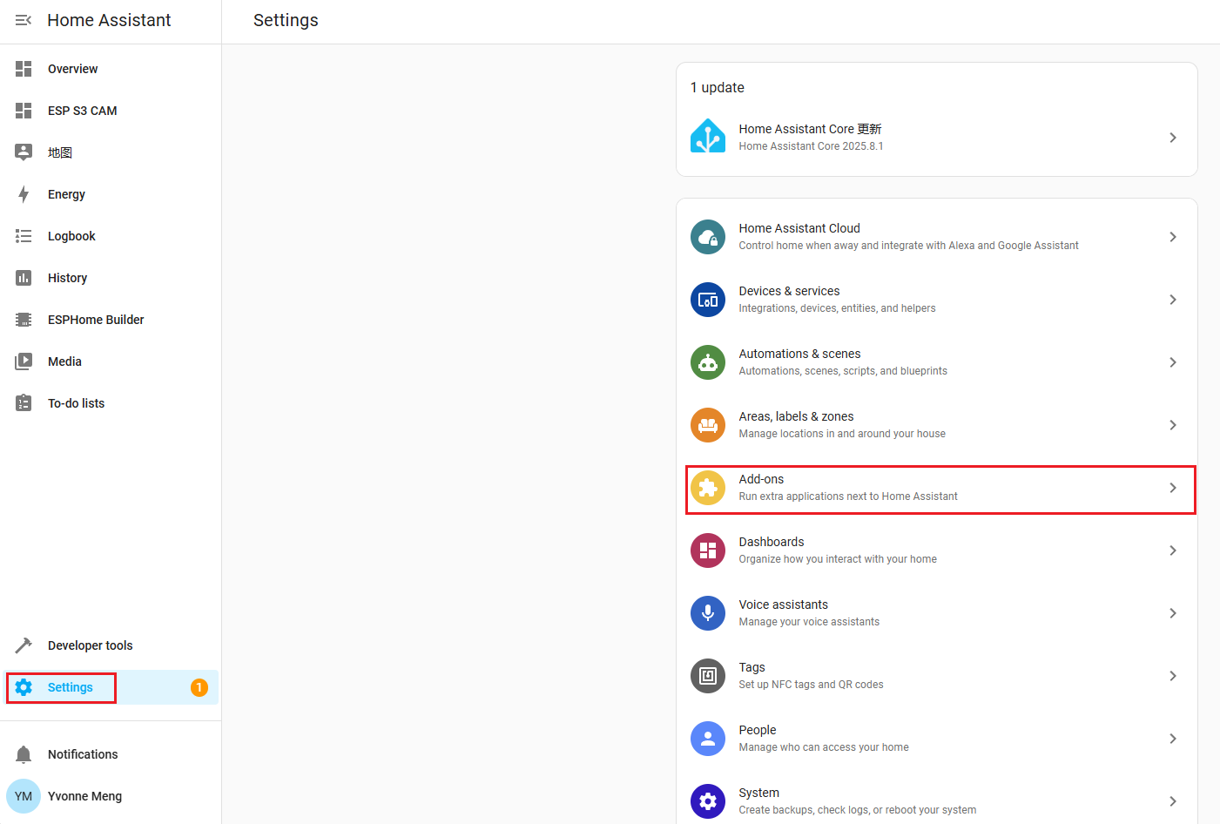Click the Voice assistants row chevron
Viewport: 1220px width, 824px height.
[1173, 613]
